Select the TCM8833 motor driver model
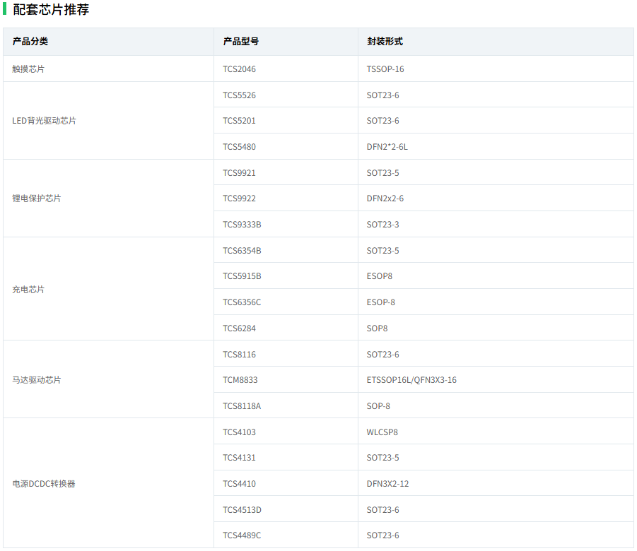Viewport: 637px width, 551px height. tap(240, 380)
